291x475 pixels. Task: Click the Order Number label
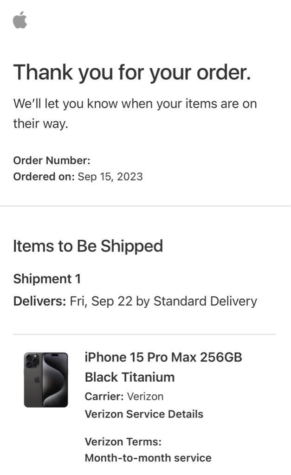coord(52,160)
